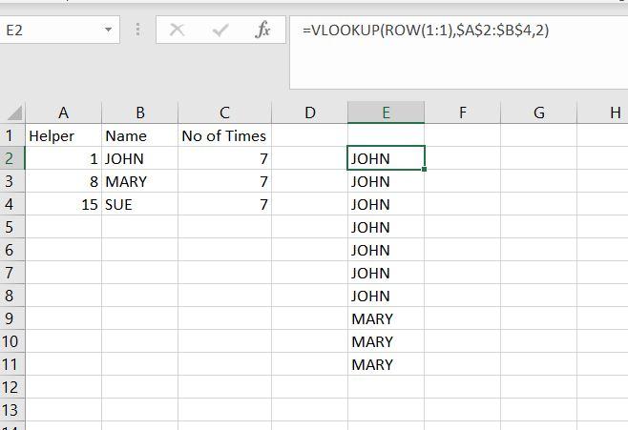Click MARY in cell E11
The width and height of the screenshot is (628, 430).
[386, 364]
